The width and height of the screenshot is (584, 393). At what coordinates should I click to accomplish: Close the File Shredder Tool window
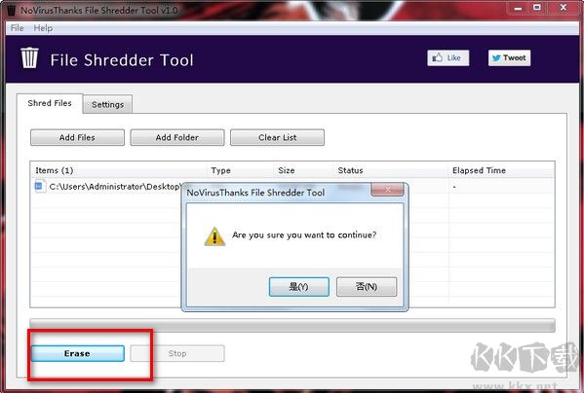coord(564,8)
